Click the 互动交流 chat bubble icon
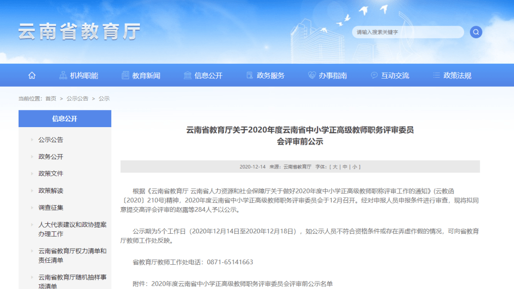The height and width of the screenshot is (289, 514). (x=374, y=75)
